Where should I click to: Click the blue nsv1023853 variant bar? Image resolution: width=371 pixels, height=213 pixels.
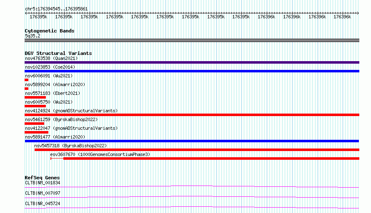(x=192, y=71)
